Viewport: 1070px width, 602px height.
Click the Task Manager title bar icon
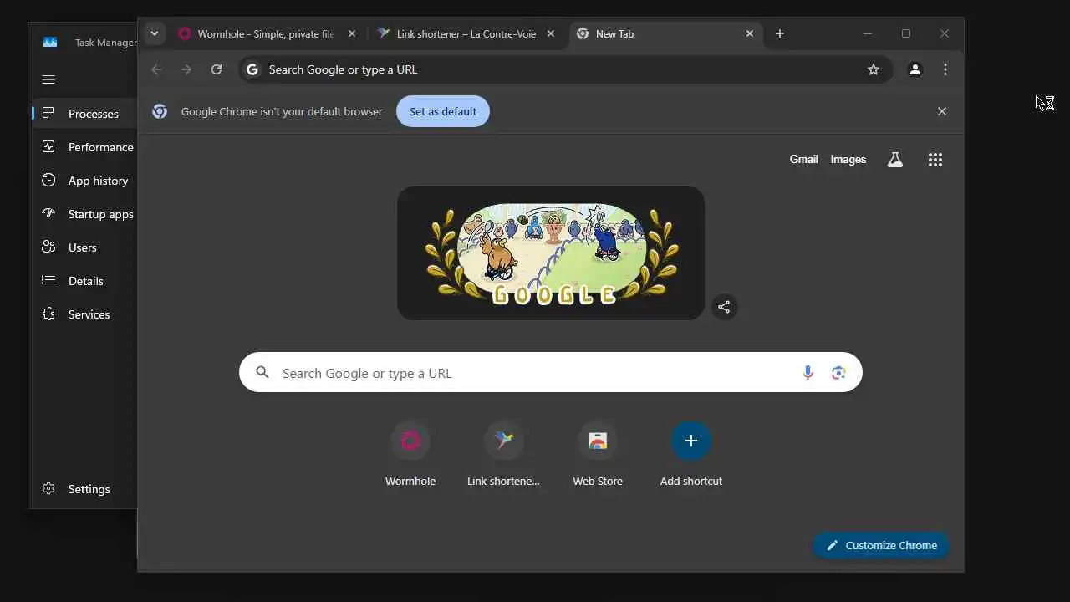pos(50,42)
